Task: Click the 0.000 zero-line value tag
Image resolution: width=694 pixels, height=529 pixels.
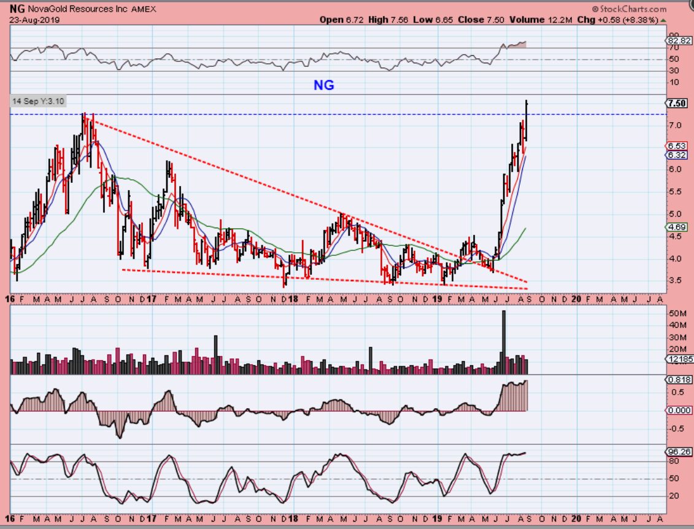Action: click(679, 411)
